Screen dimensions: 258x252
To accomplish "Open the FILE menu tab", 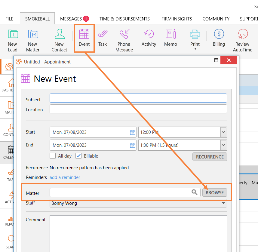I will pos(9,19).
